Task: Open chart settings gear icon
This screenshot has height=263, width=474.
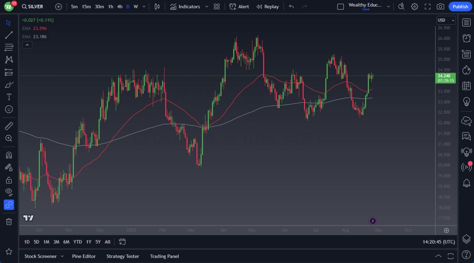Action: click(x=414, y=7)
